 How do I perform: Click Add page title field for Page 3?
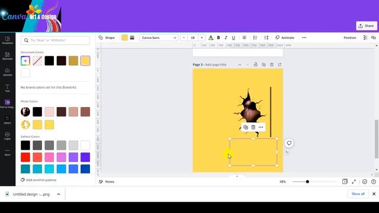tap(216, 64)
